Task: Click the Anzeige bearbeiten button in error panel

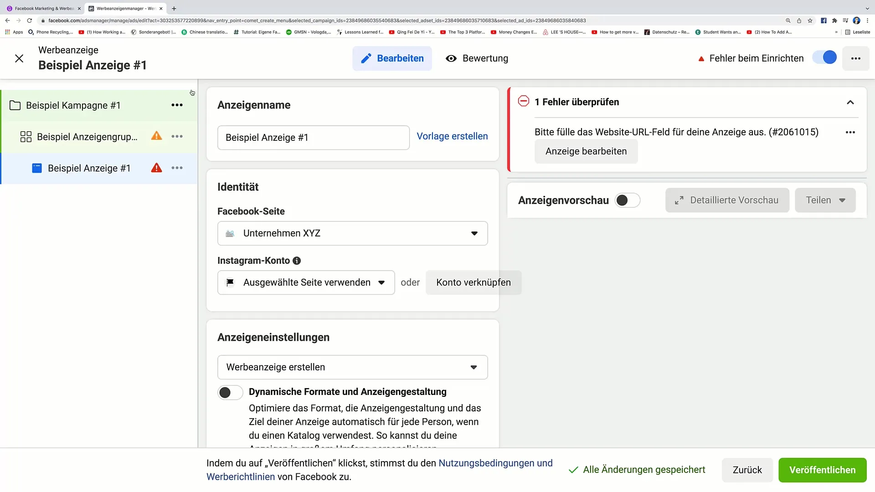Action: [586, 151]
